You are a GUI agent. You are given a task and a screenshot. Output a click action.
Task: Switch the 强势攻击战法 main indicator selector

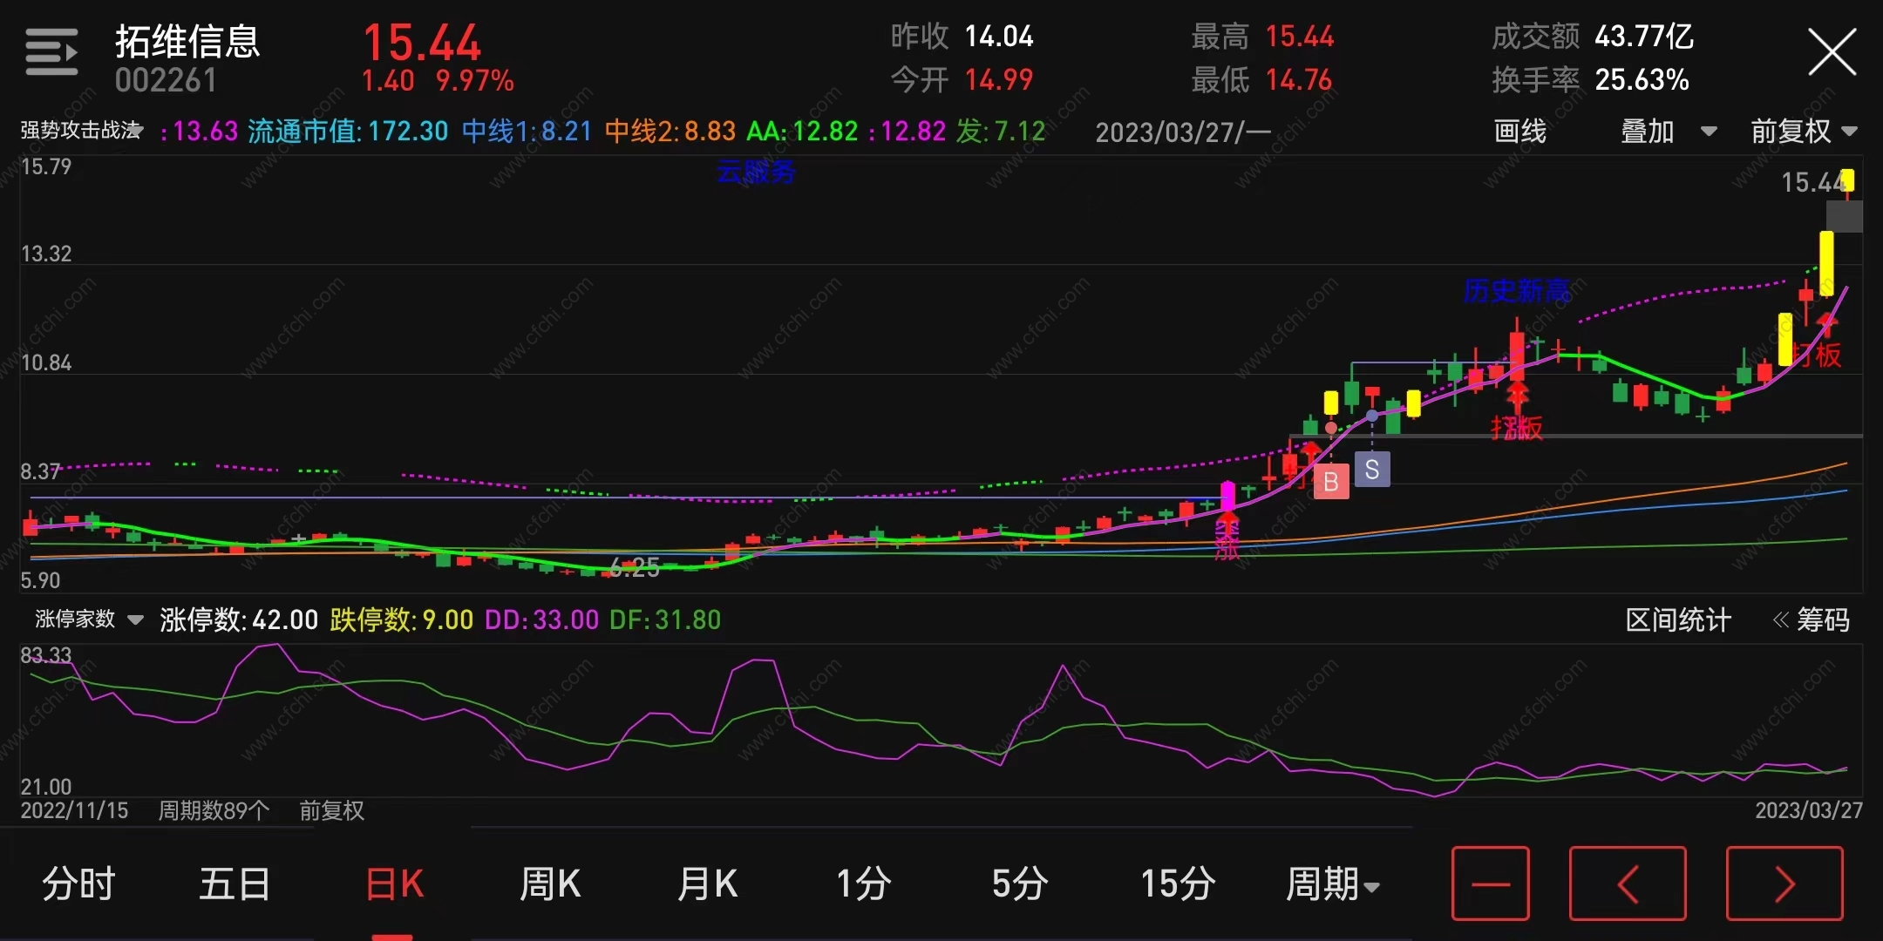pyautogui.click(x=81, y=131)
